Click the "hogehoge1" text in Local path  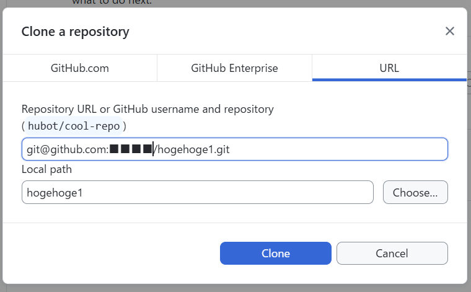click(55, 193)
